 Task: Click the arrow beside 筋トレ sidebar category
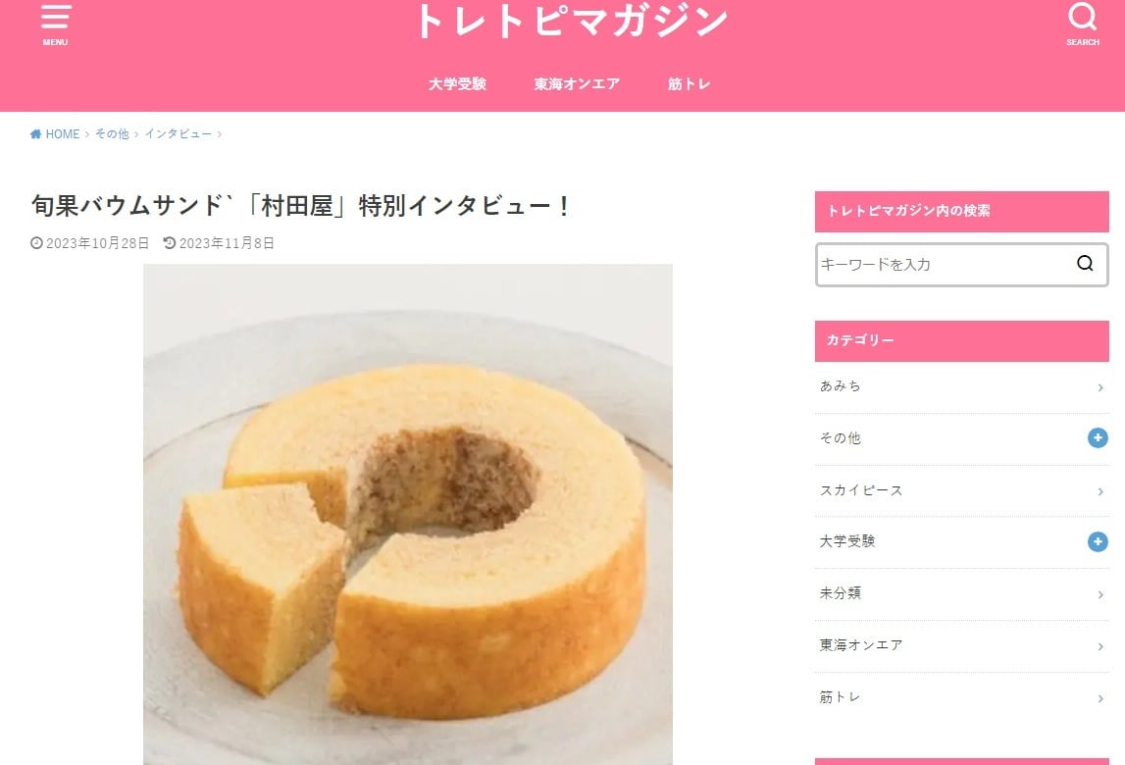tap(1099, 699)
